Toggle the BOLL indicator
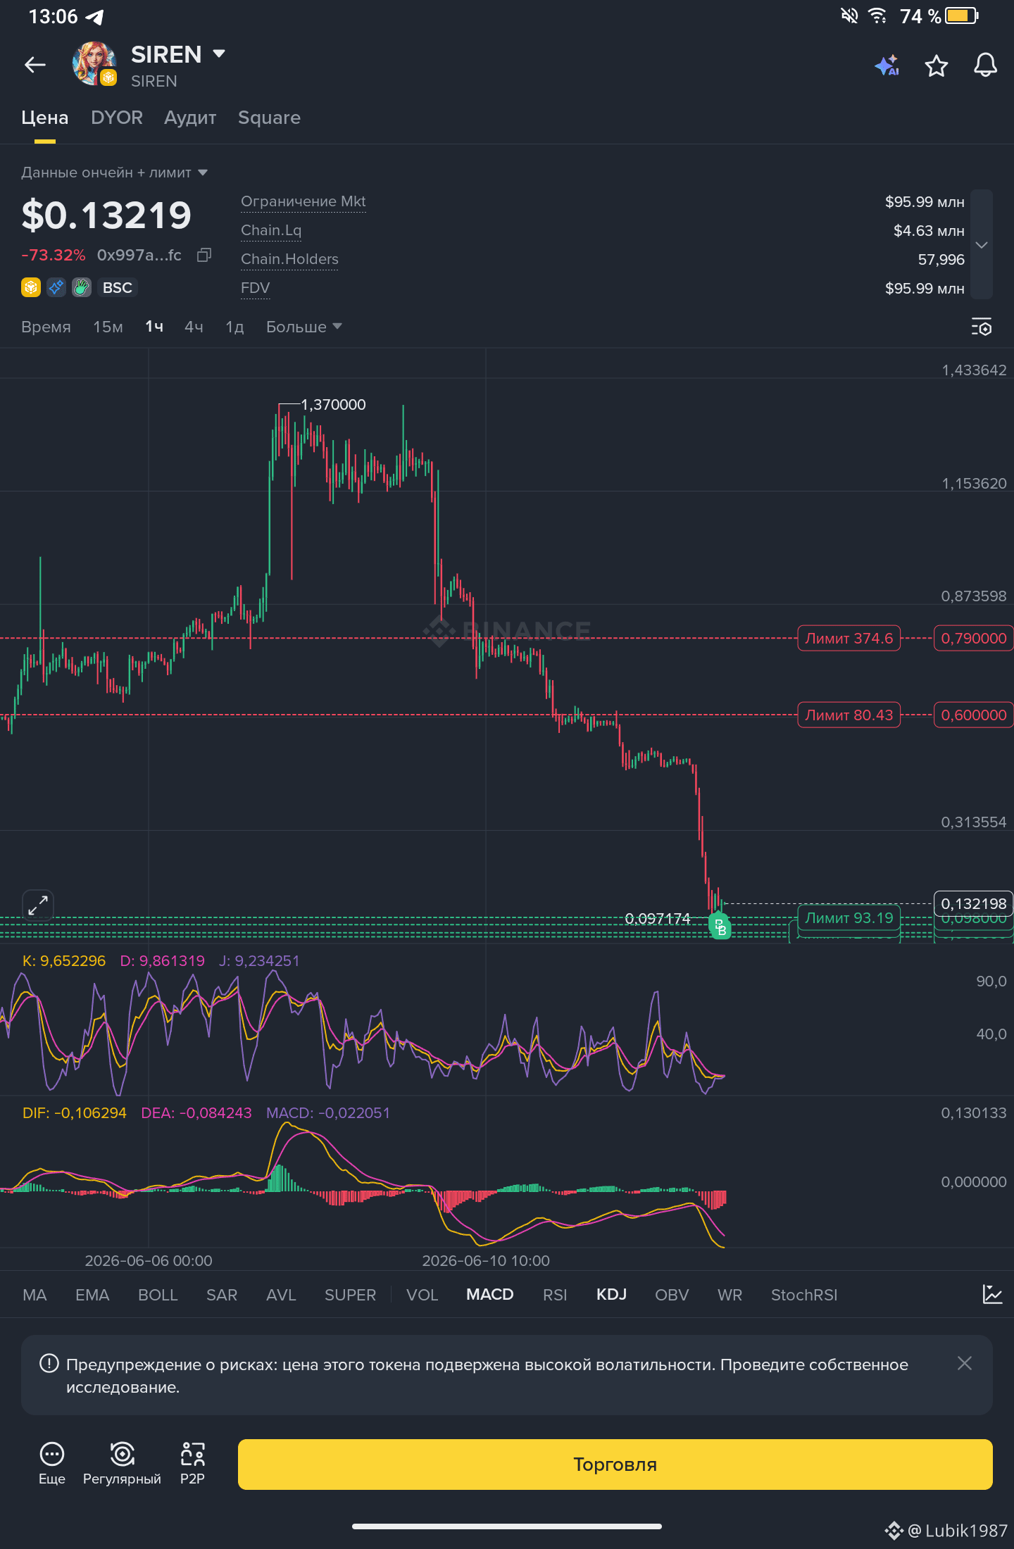This screenshot has width=1014, height=1549. 158,1295
